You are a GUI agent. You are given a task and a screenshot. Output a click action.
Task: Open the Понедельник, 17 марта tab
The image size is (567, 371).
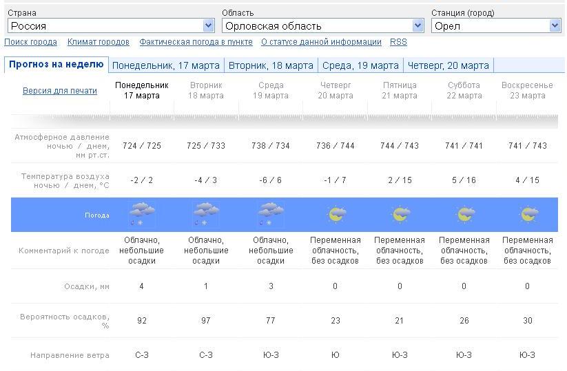point(165,65)
